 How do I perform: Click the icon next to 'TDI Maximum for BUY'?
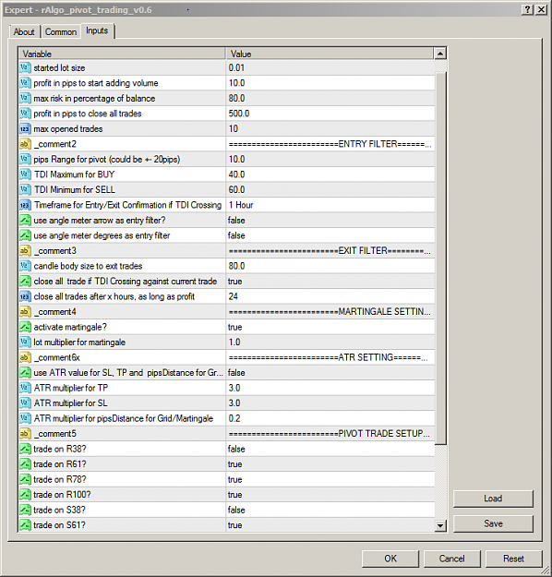pyautogui.click(x=25, y=174)
